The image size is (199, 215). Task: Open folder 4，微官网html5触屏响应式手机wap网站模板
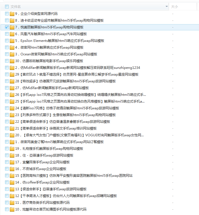[49, 47]
